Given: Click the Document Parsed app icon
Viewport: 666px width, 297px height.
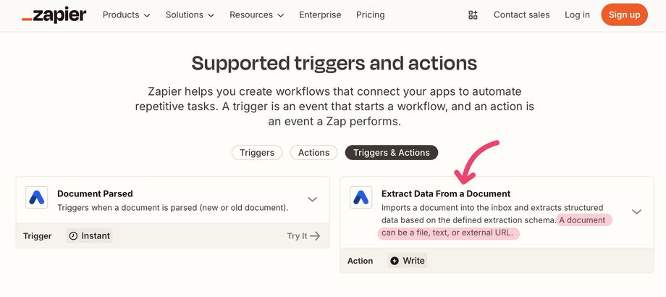Looking at the screenshot, I should click(x=36, y=197).
